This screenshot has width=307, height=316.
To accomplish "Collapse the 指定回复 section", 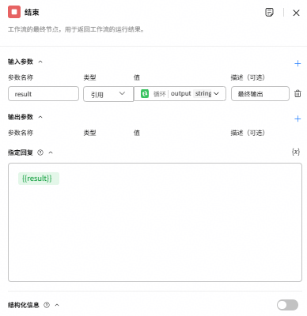I will click(51, 152).
